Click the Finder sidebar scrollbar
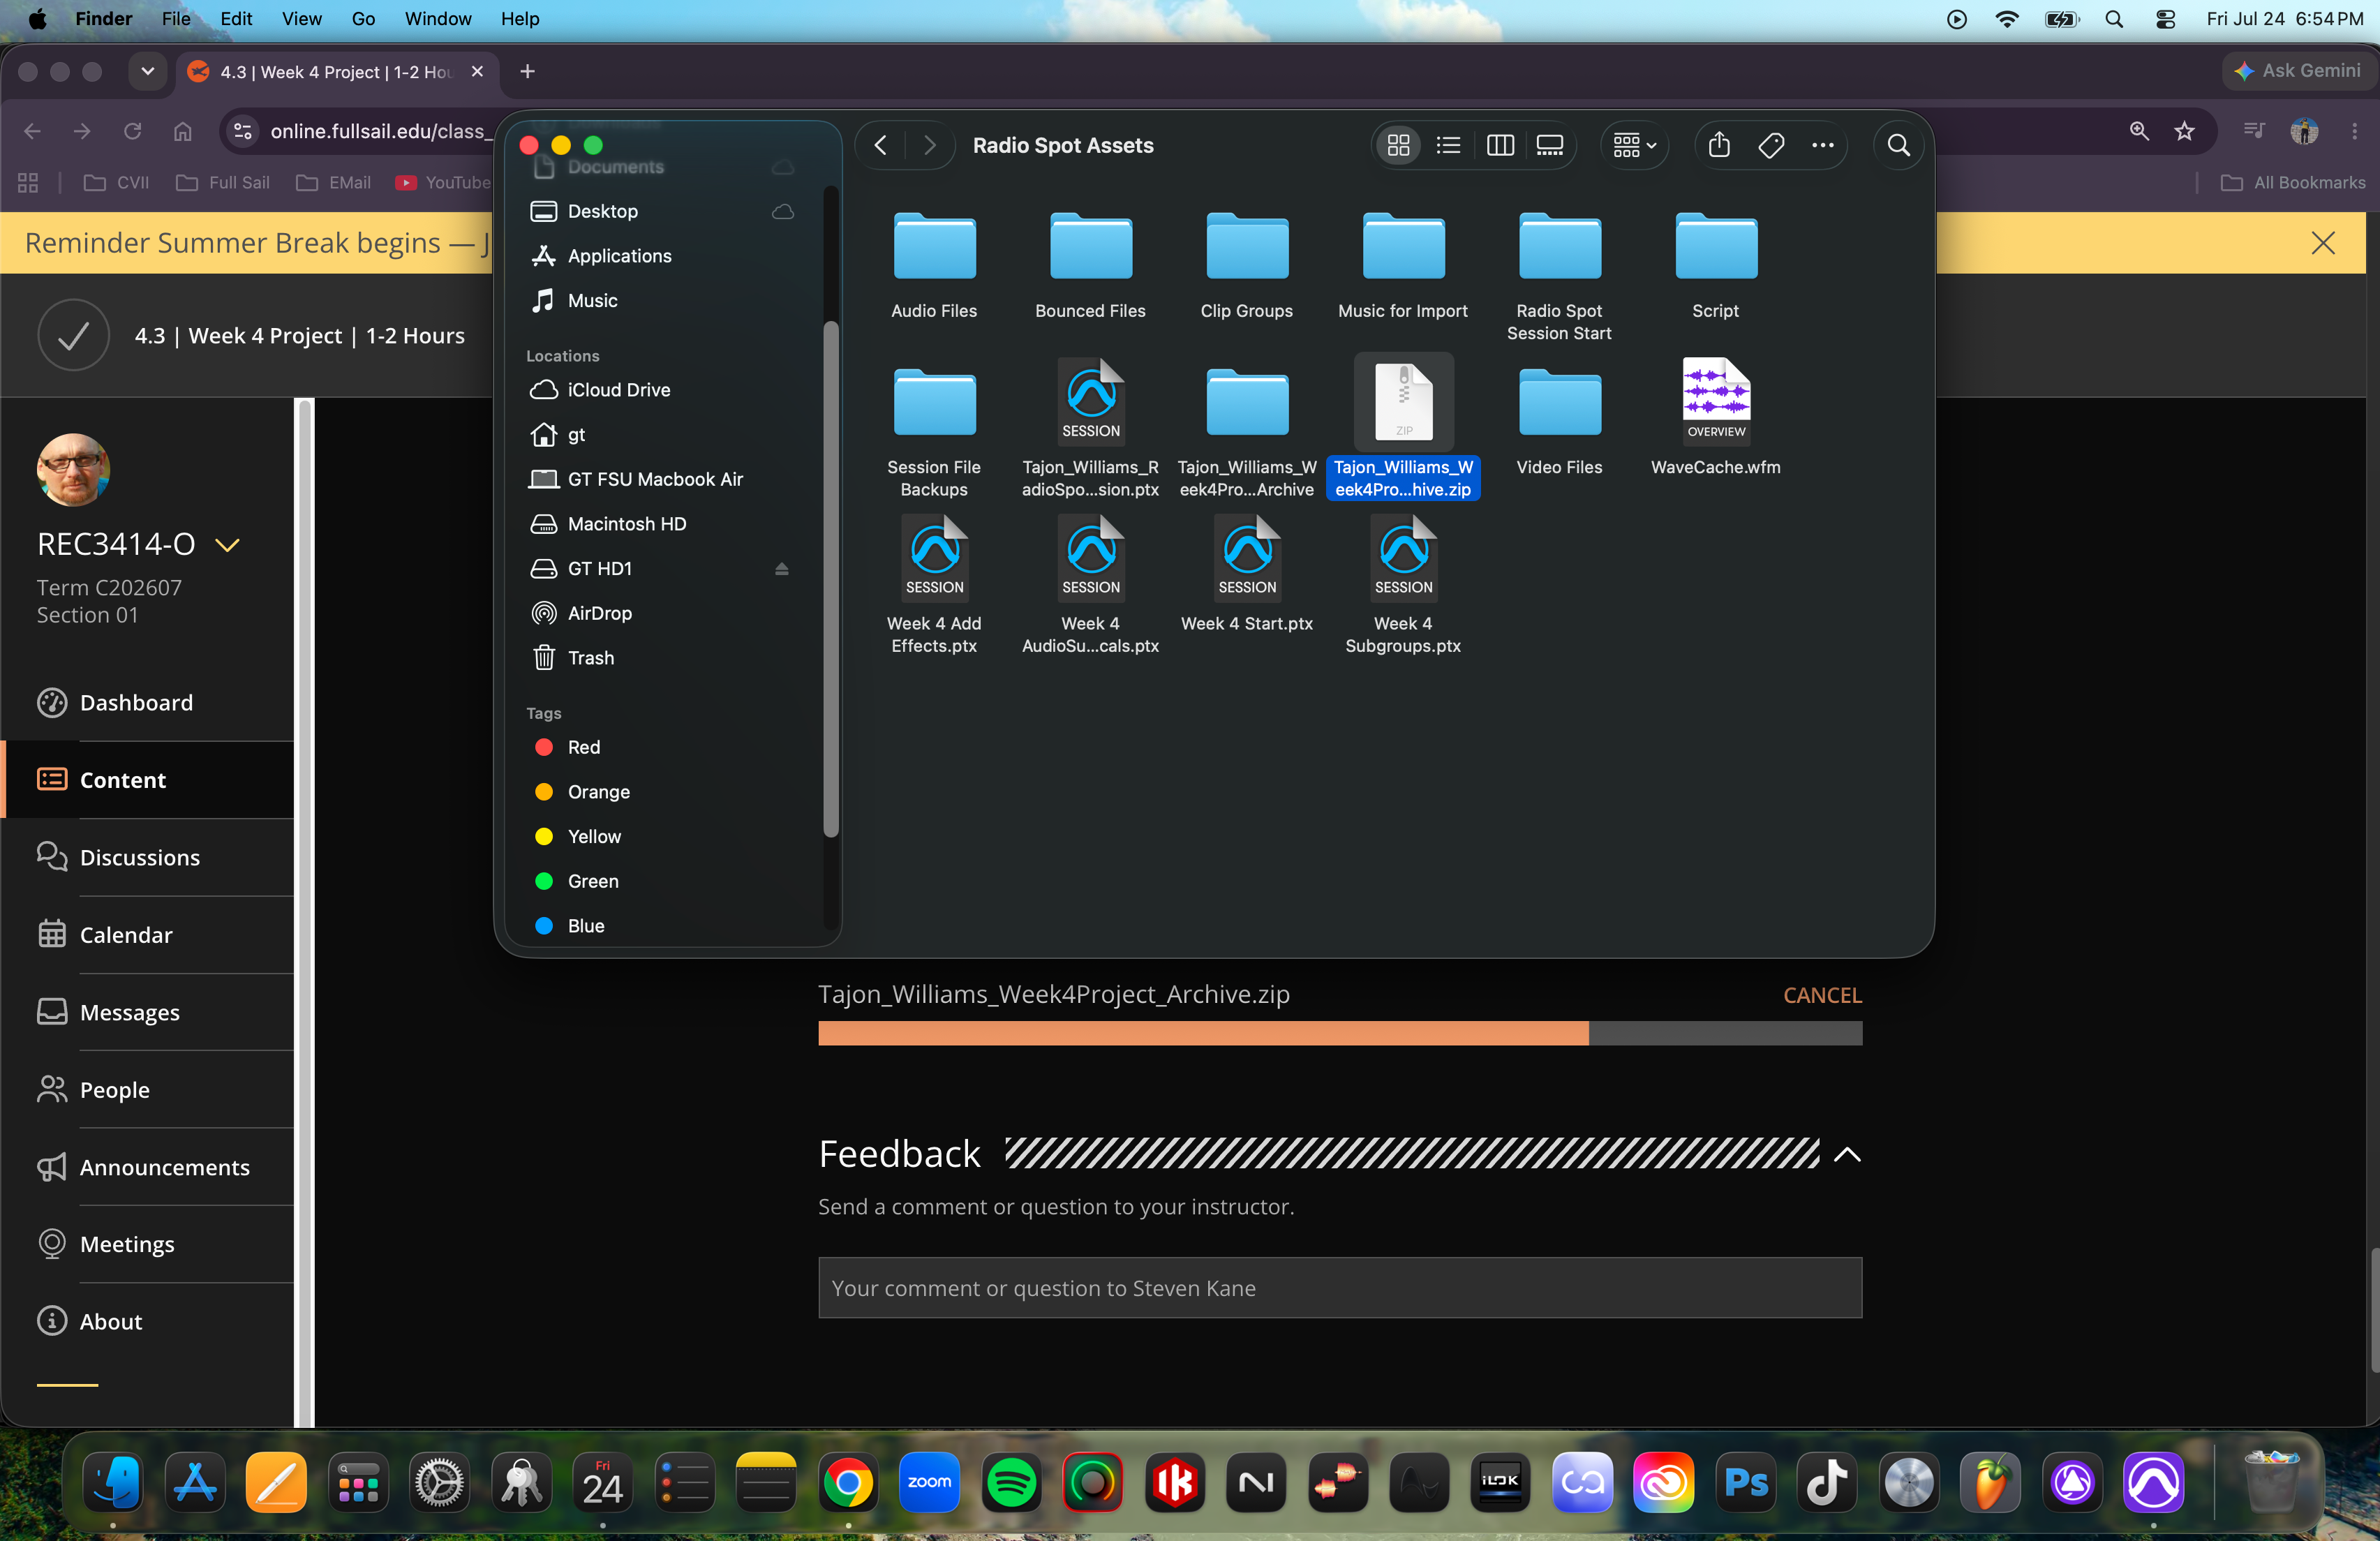 coord(830,578)
